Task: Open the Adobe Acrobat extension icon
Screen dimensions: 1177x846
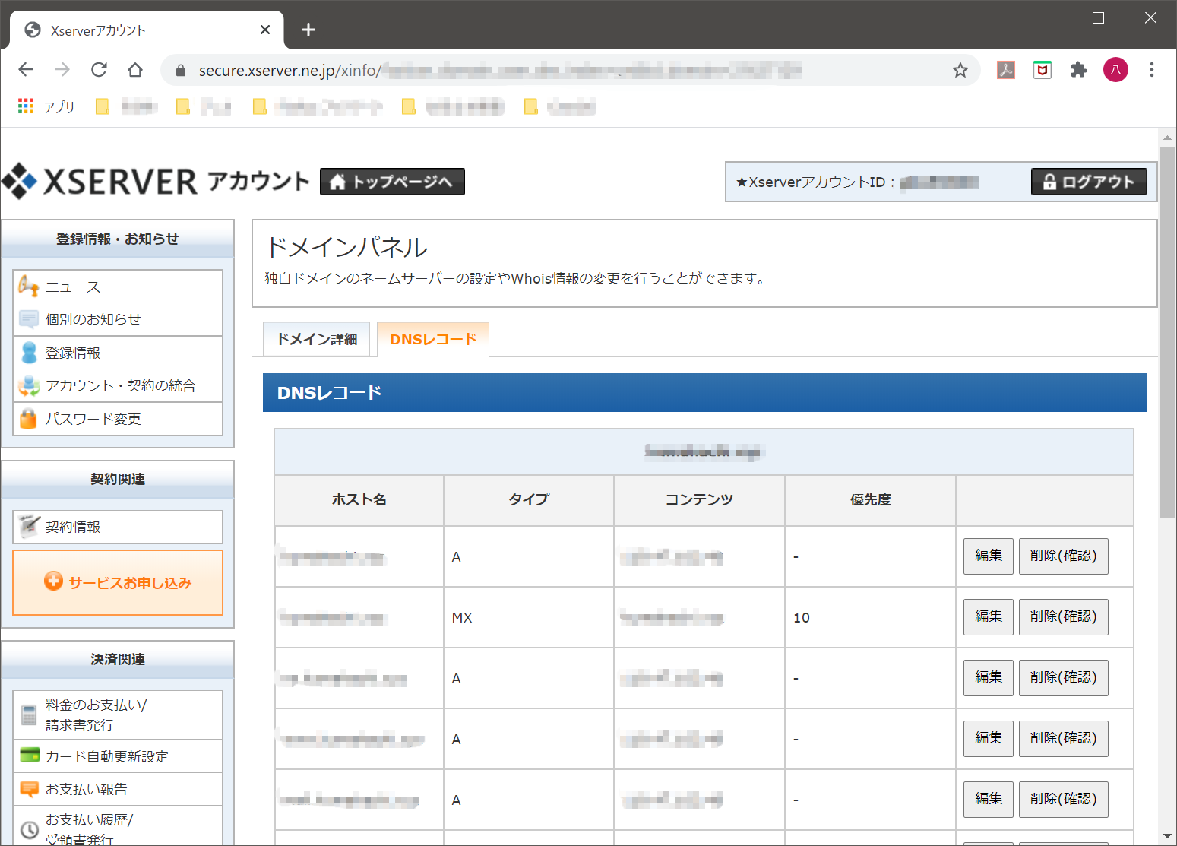Action: pos(1006,70)
